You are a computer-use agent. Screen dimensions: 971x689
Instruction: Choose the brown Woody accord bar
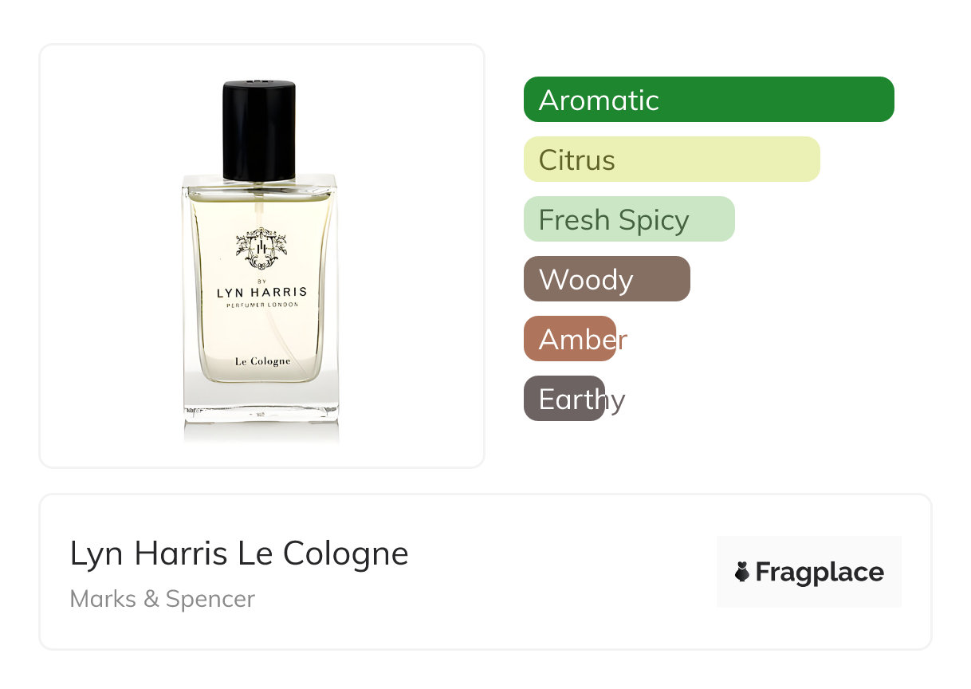click(x=607, y=279)
